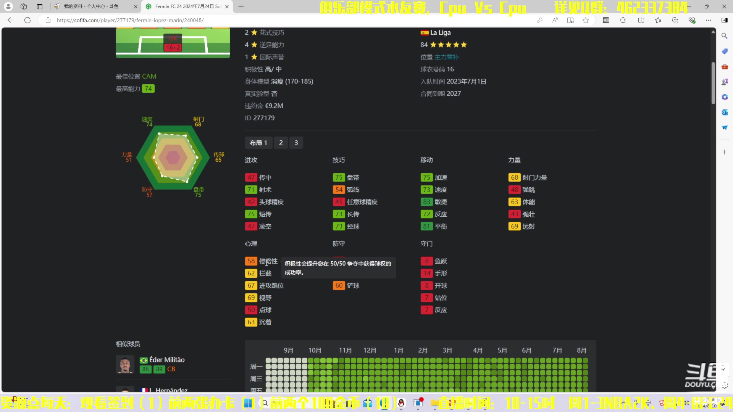Click the 67 进攻跑位 attribute
Screen dimensions: 733x412
(x=264, y=285)
